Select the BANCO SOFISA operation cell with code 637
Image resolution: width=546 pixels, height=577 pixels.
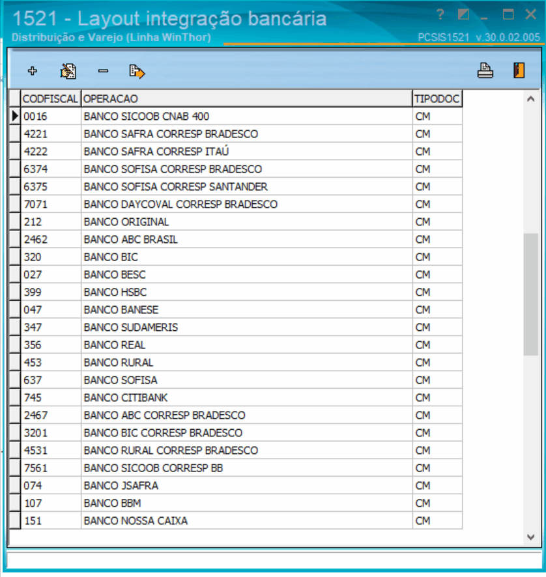247,380
